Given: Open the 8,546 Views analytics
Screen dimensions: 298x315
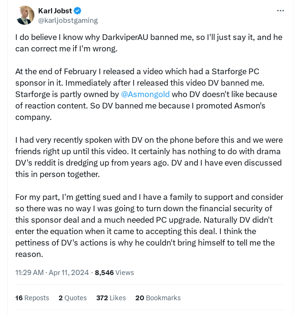Looking at the screenshot, I should (114, 273).
